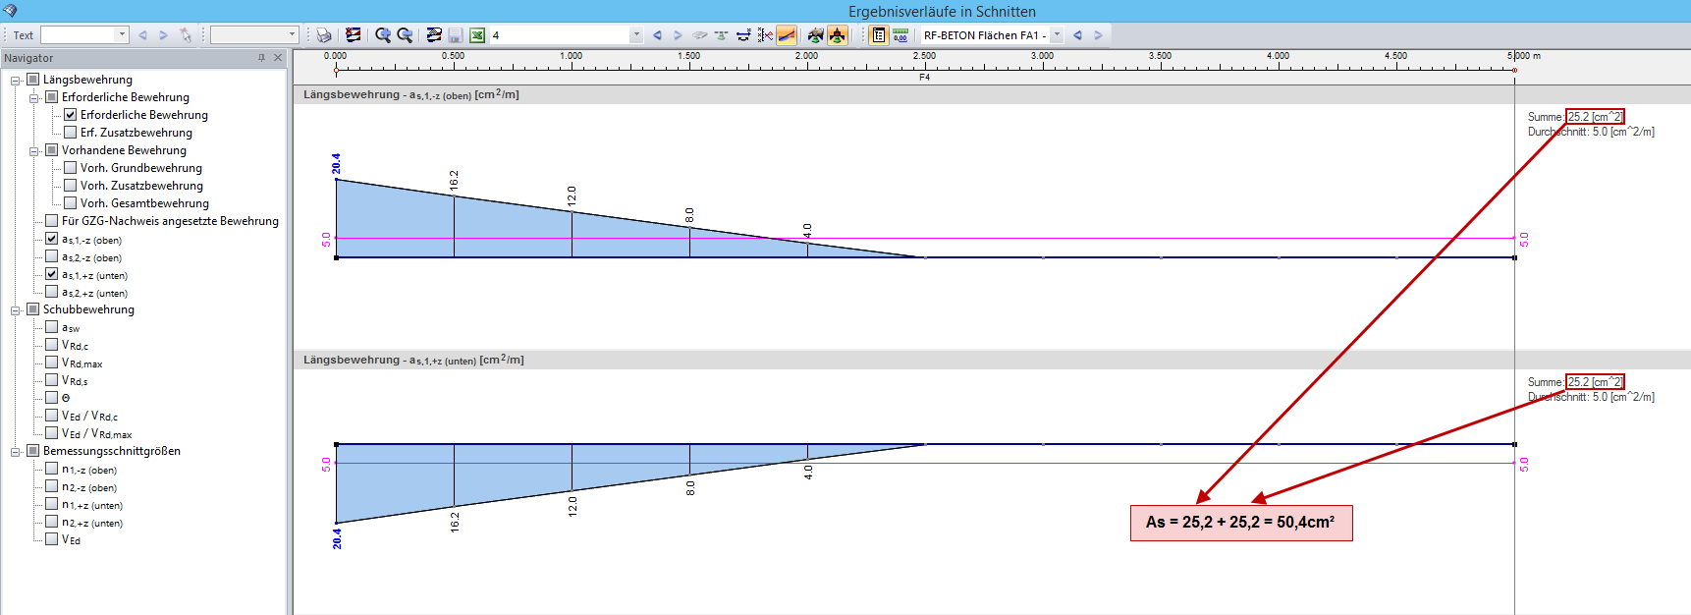Click the 20.4 value on upper diagram
Viewport: 1691px width, 615px height.
336,163
